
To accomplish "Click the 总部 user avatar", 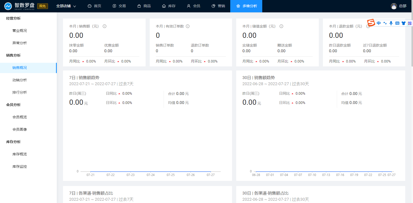I will click(x=394, y=6).
